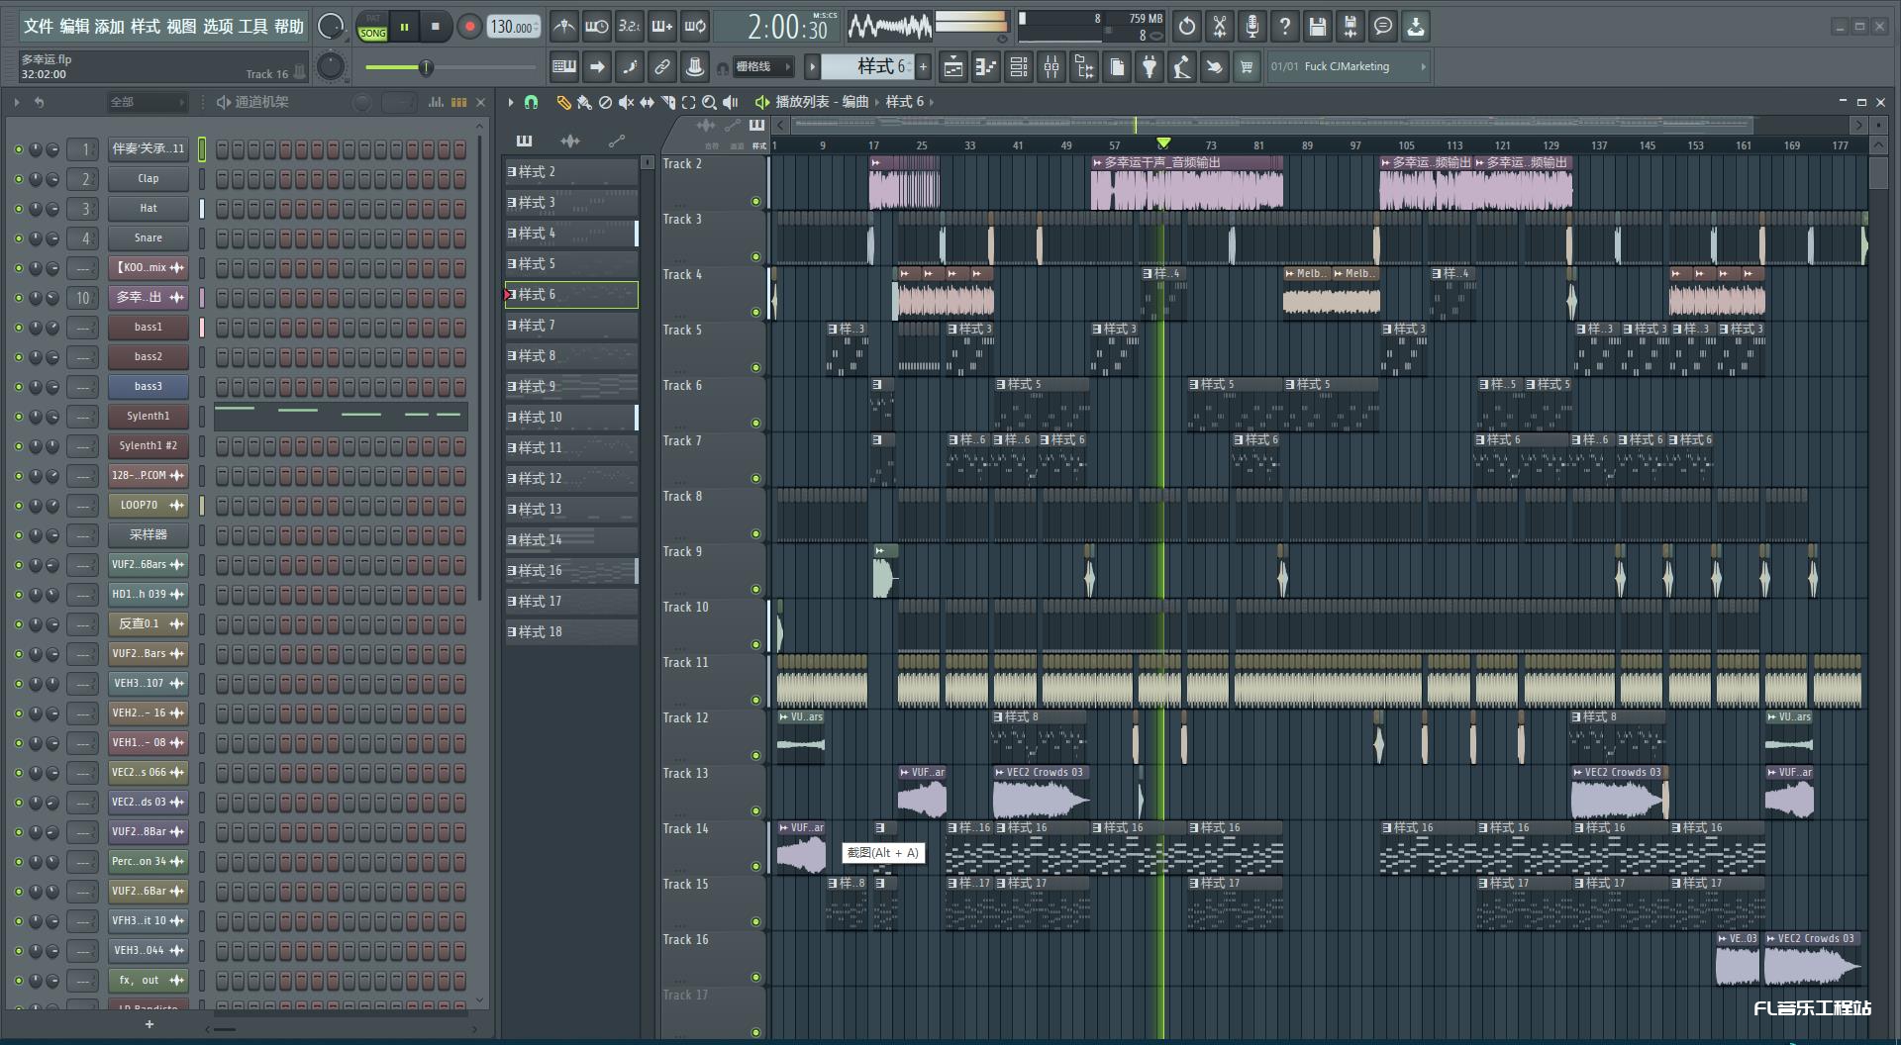
Task: Expand the playlist options menu arrow
Action: [x=511, y=102]
